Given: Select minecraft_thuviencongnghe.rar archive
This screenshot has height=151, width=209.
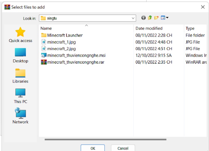Looking at the screenshot, I should [x=73, y=62].
